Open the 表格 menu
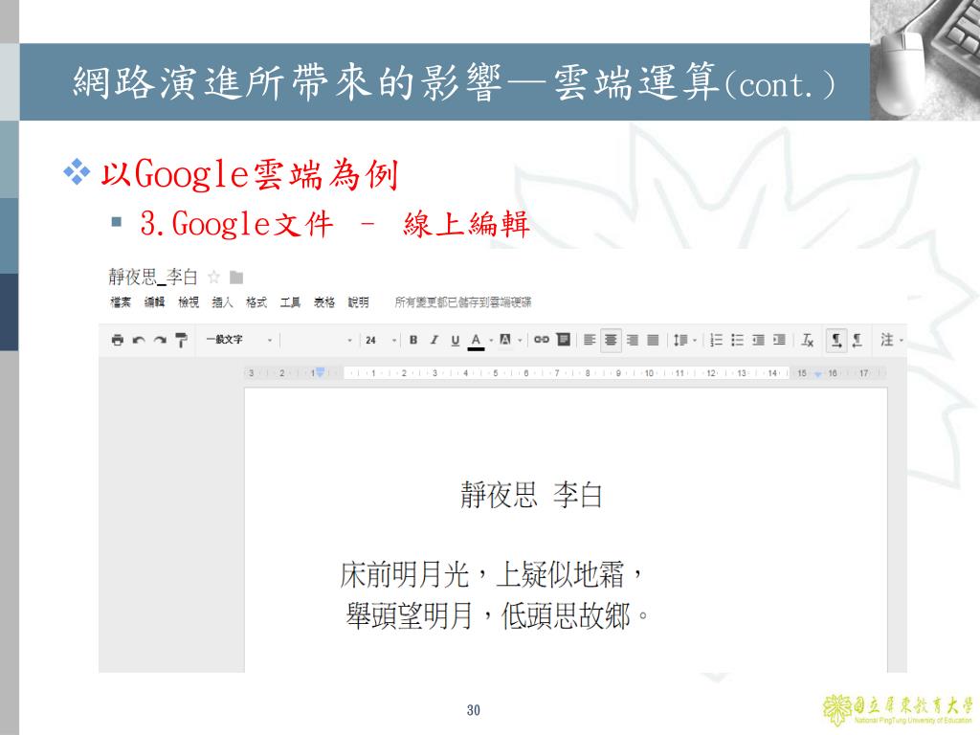Viewport: 980px width, 735px height. coord(323,302)
